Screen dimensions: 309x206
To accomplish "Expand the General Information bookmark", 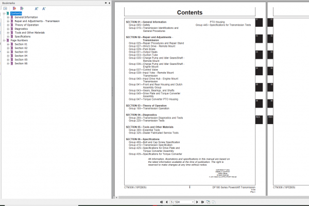I will [8, 18].
